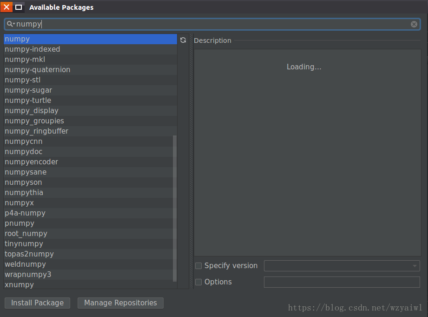Clear the search field with the X icon
This screenshot has height=317, width=428.
tap(414, 24)
